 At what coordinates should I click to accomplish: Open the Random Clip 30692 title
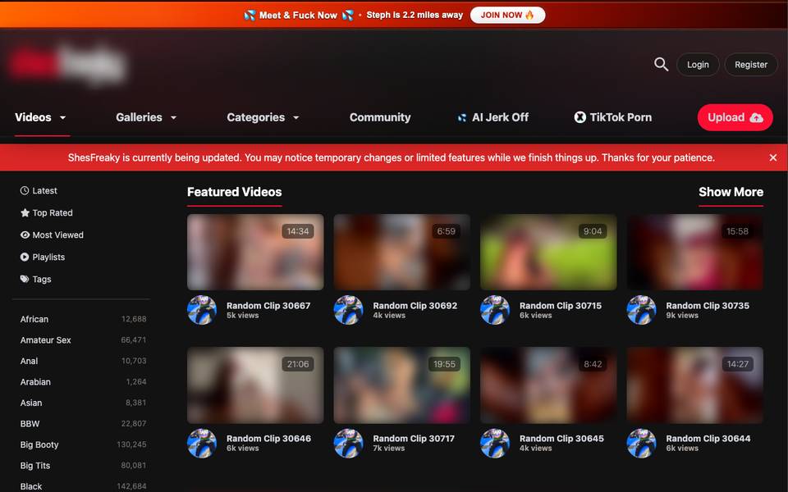tap(415, 305)
